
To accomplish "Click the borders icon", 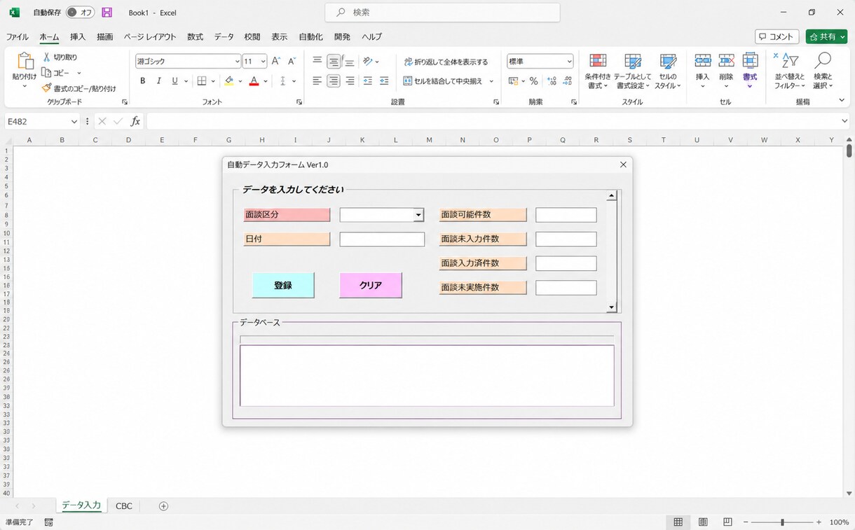I will tap(202, 81).
